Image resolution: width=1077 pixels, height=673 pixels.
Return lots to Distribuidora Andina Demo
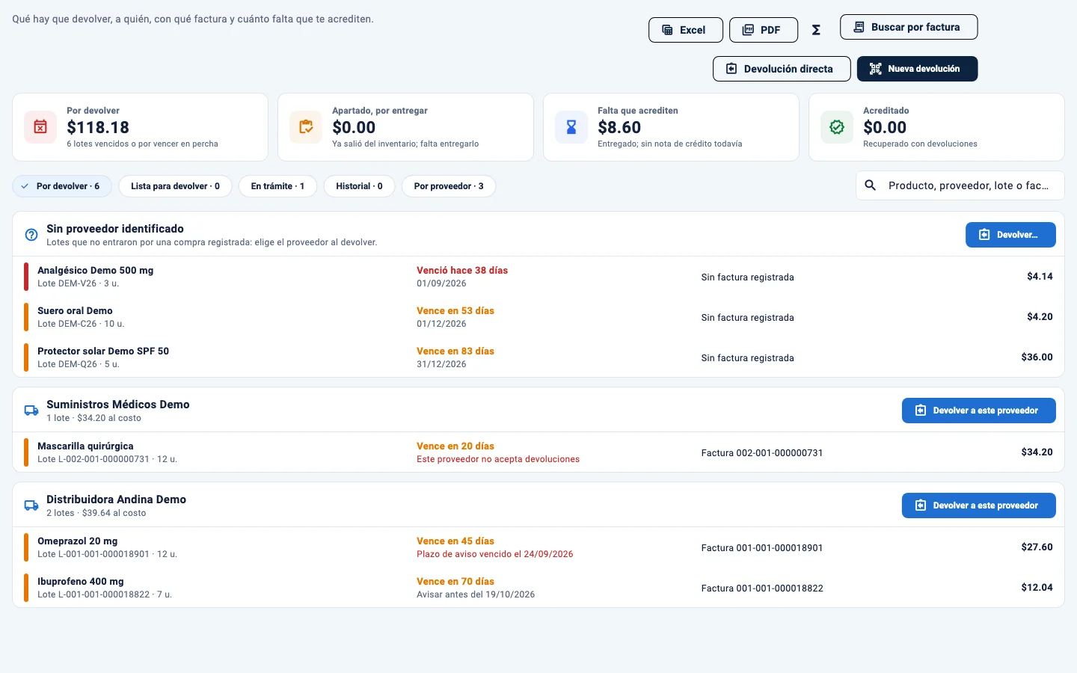(x=979, y=505)
